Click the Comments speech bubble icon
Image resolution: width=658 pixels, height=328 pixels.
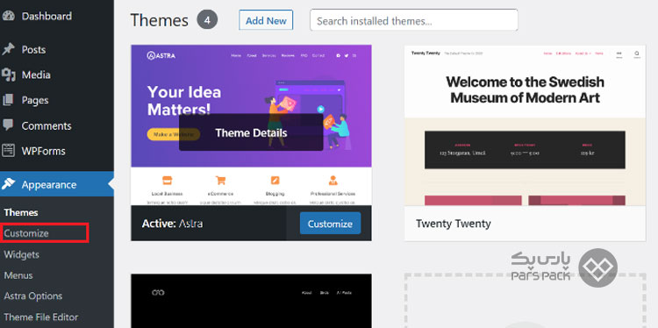click(8, 125)
